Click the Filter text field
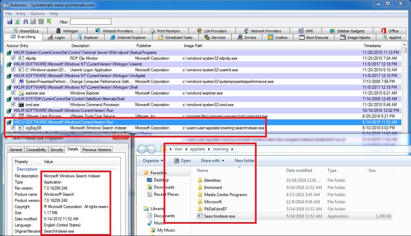Viewport: 411px width, 236px height. (x=90, y=22)
